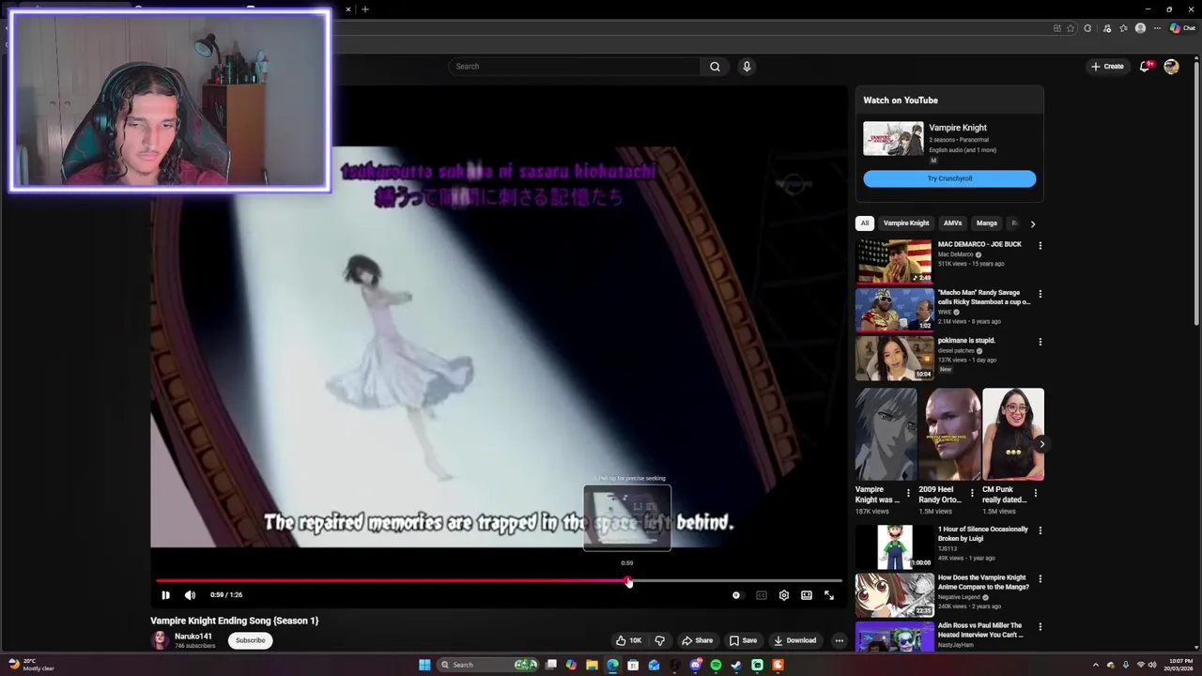Select the AMVs filter chip
This screenshot has width=1202, height=676.
(952, 223)
